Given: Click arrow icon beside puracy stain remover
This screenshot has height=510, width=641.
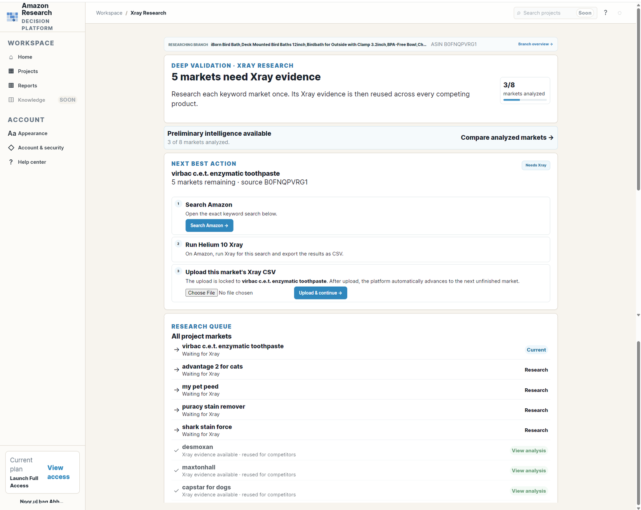Looking at the screenshot, I should coord(177,410).
